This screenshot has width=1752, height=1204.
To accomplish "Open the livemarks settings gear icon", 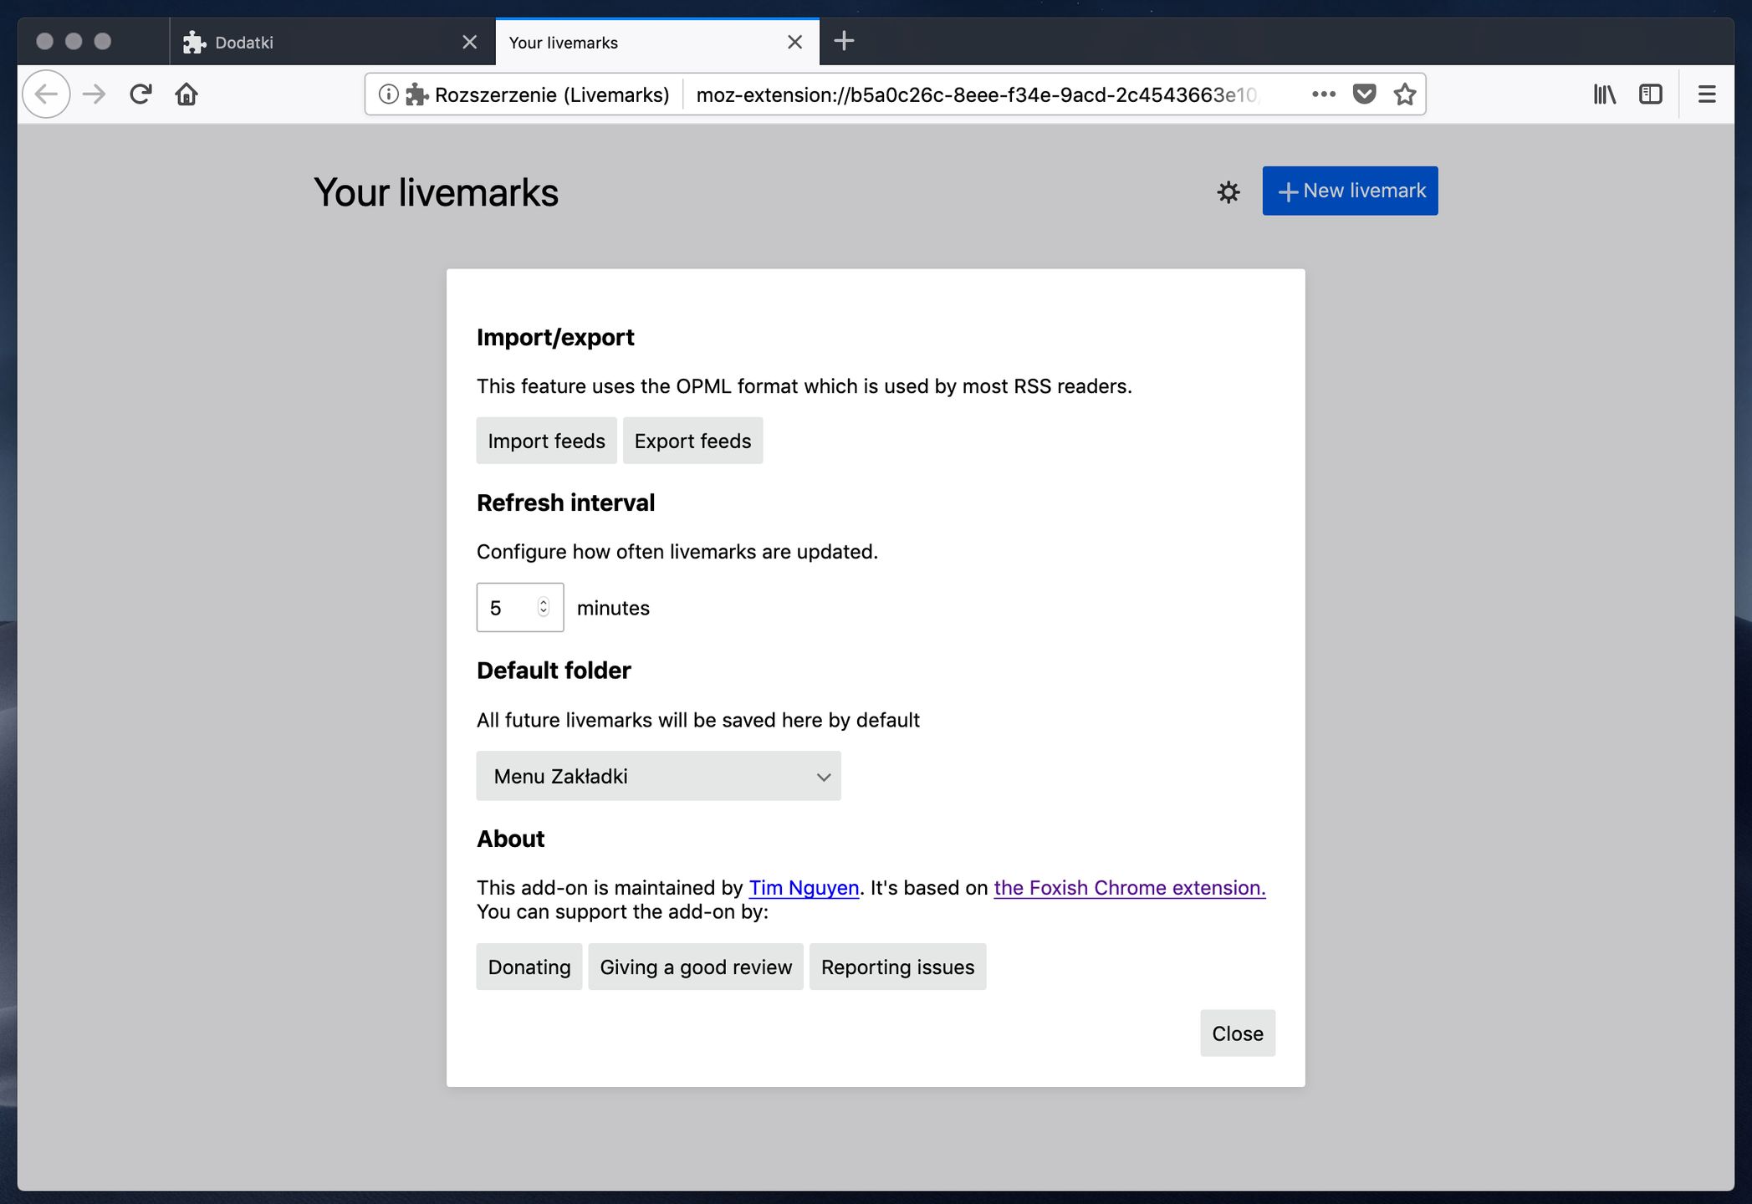I will click(x=1228, y=192).
